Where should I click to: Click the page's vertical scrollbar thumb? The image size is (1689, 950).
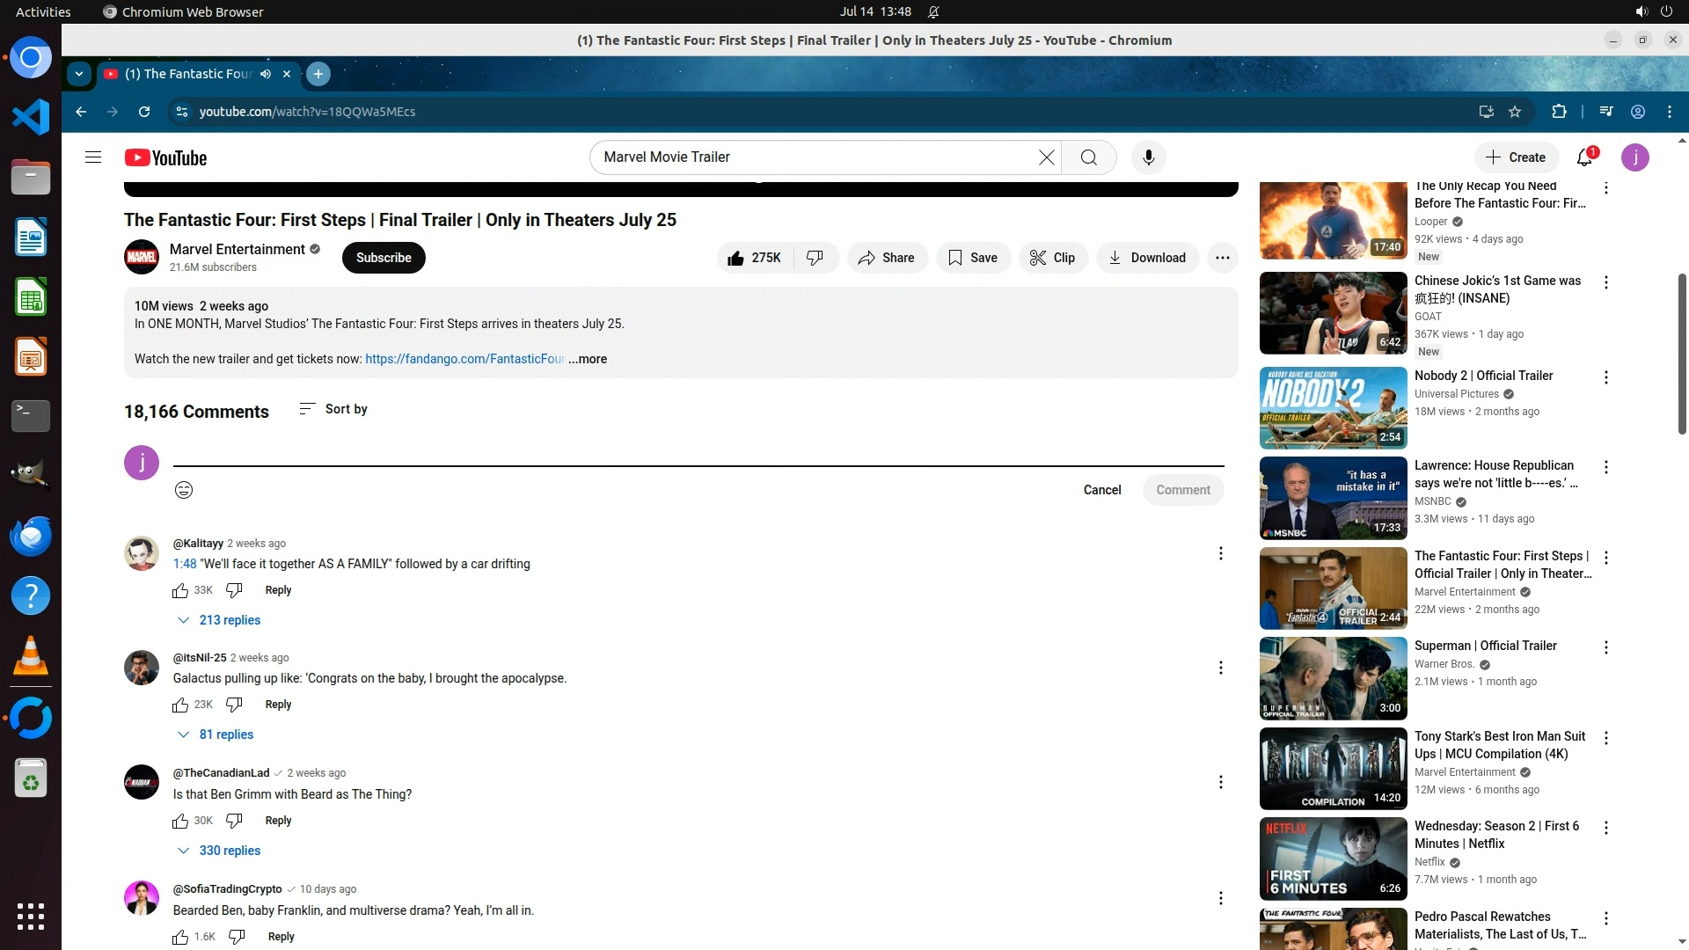[x=1682, y=352]
